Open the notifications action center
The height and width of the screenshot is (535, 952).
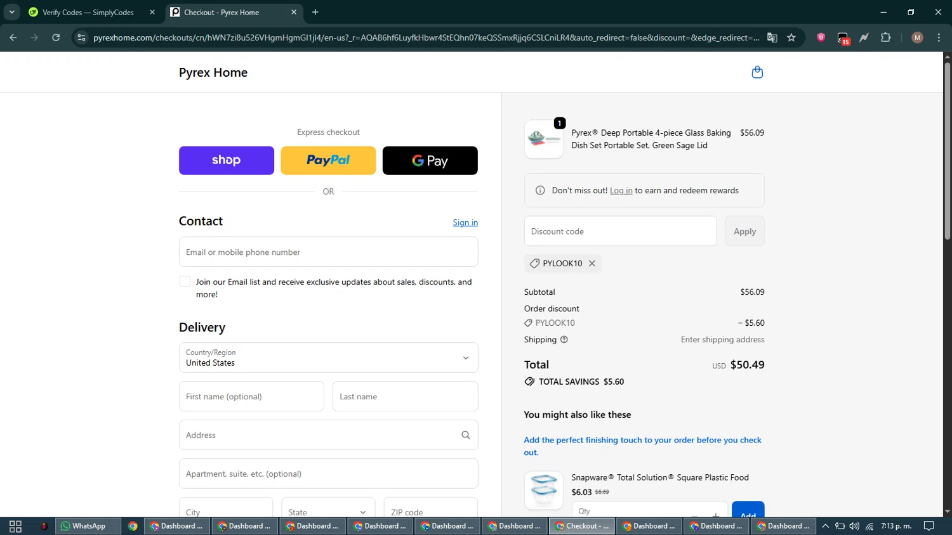pyautogui.click(x=929, y=526)
